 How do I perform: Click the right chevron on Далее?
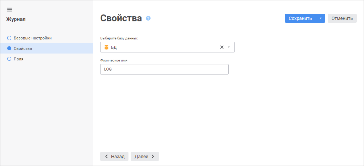[x=153, y=157]
